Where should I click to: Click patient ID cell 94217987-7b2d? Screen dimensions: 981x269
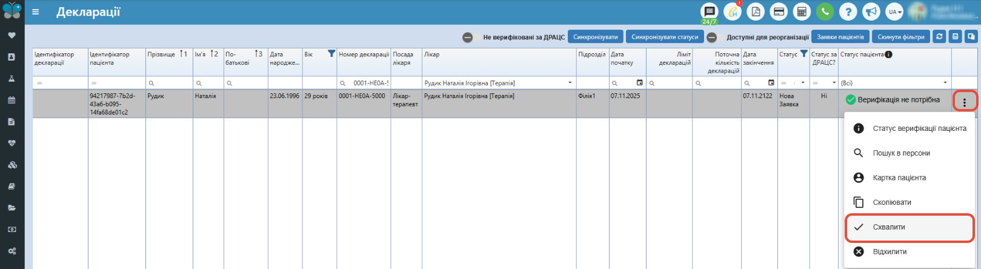(117, 104)
